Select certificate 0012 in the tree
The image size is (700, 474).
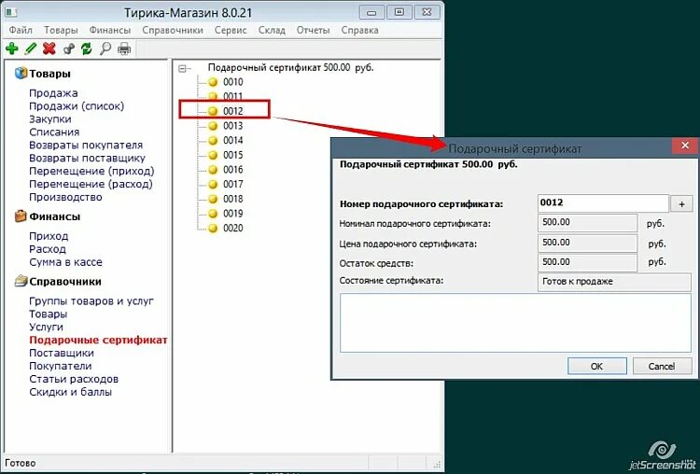point(233,111)
